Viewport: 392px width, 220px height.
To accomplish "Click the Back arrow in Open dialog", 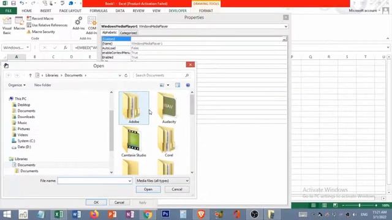I will coord(8,75).
